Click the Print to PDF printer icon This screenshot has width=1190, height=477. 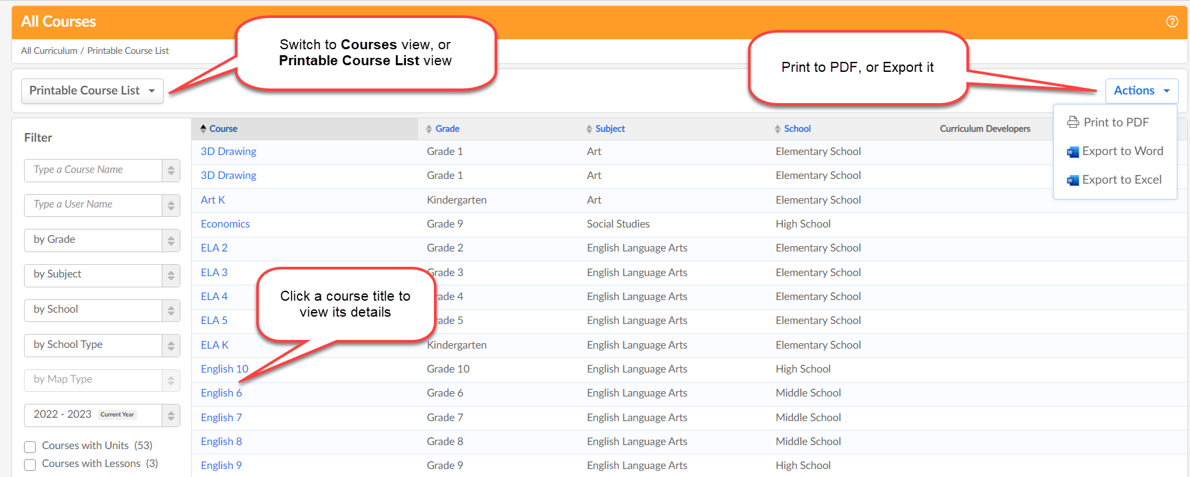tap(1073, 122)
